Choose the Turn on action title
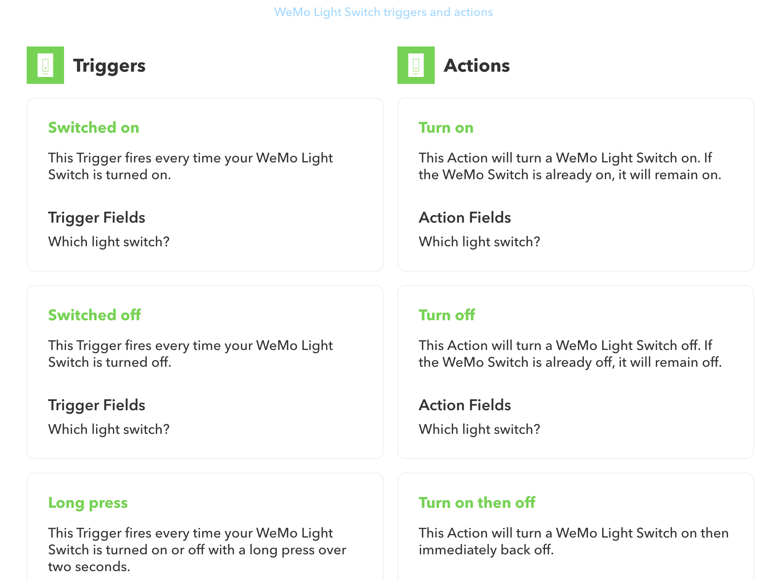This screenshot has height=581, width=784. (446, 127)
